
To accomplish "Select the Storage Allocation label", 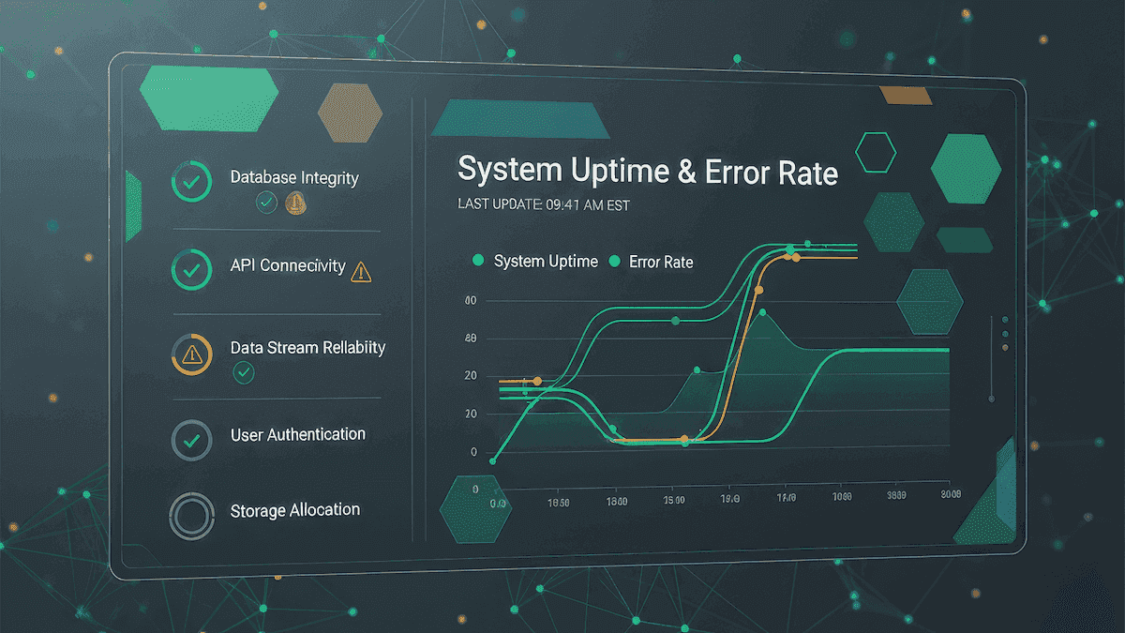I will pos(295,510).
